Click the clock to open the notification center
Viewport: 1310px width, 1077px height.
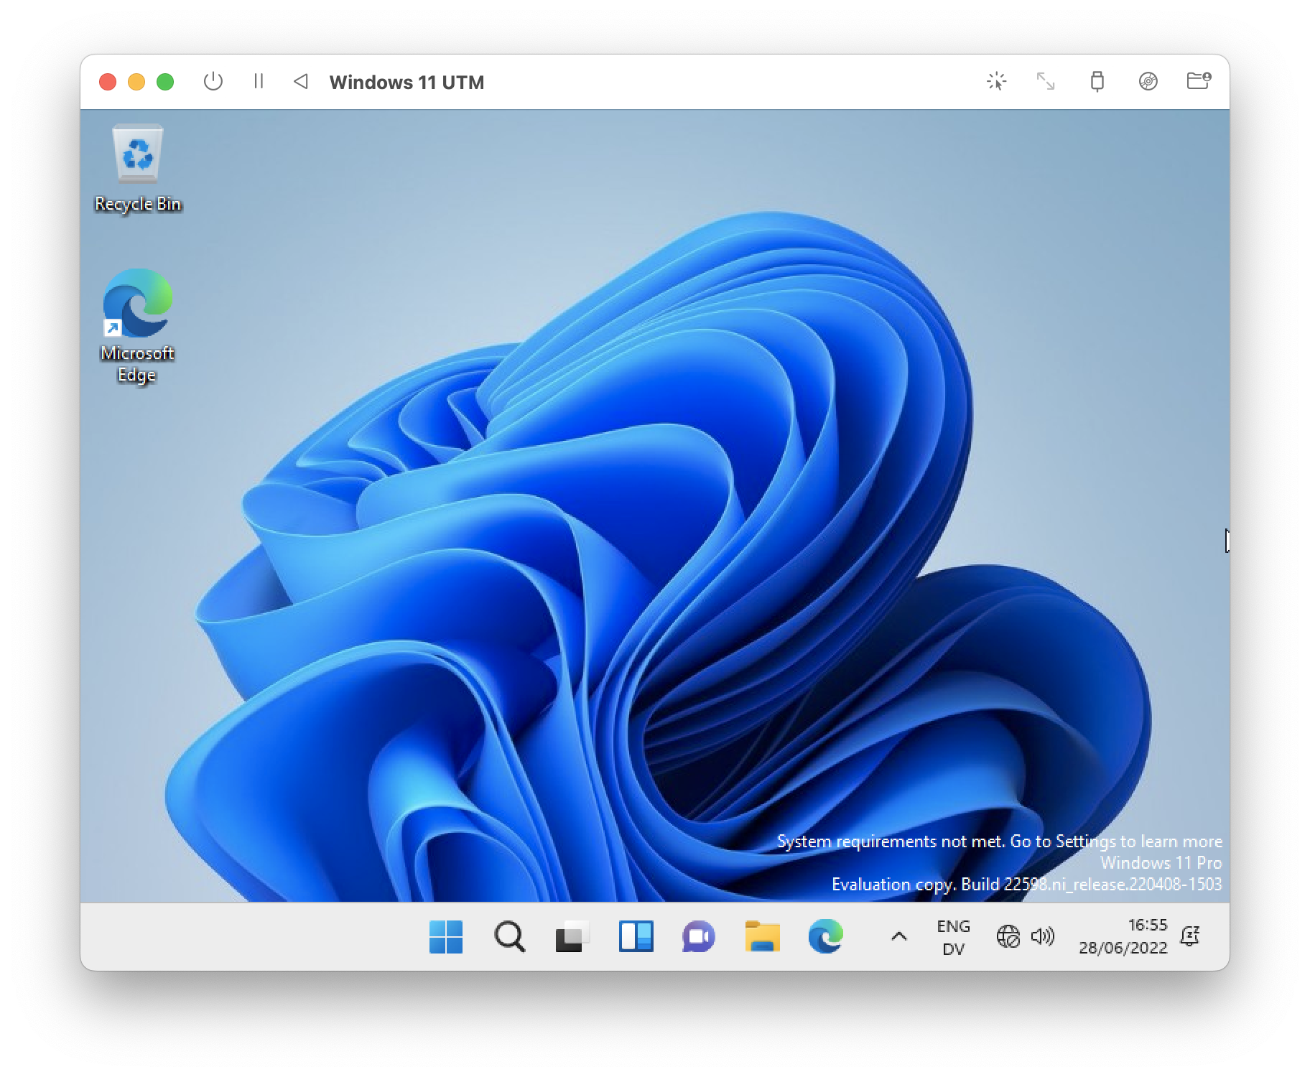click(x=1125, y=936)
